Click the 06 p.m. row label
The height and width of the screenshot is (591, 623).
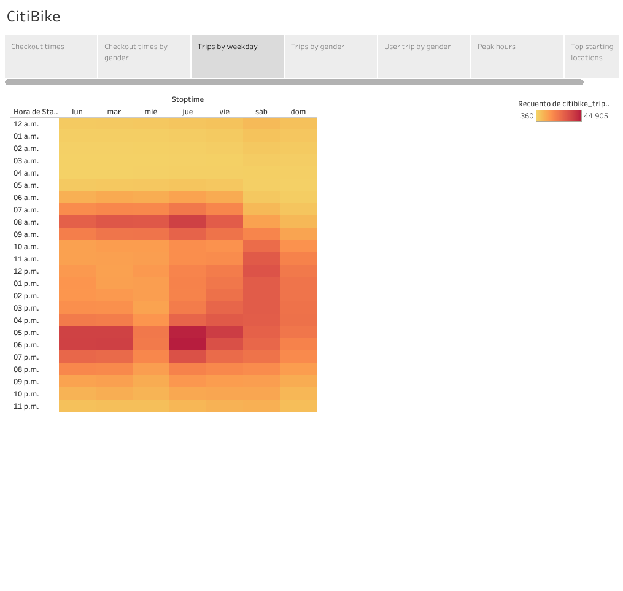[x=25, y=344]
